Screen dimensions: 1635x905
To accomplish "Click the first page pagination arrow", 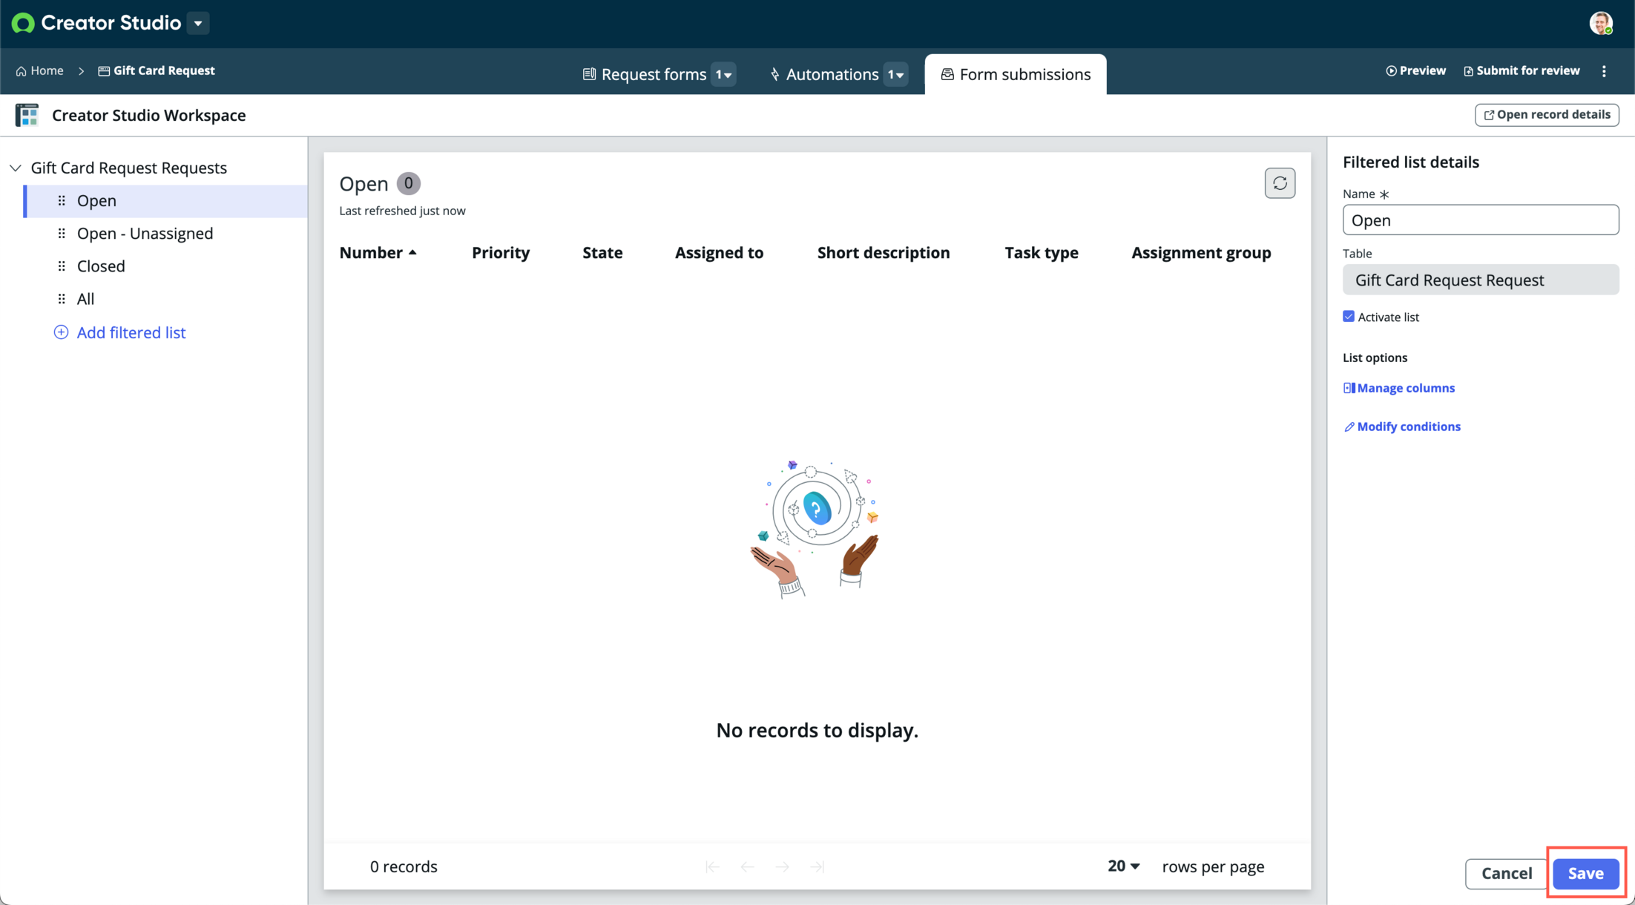I will [713, 866].
